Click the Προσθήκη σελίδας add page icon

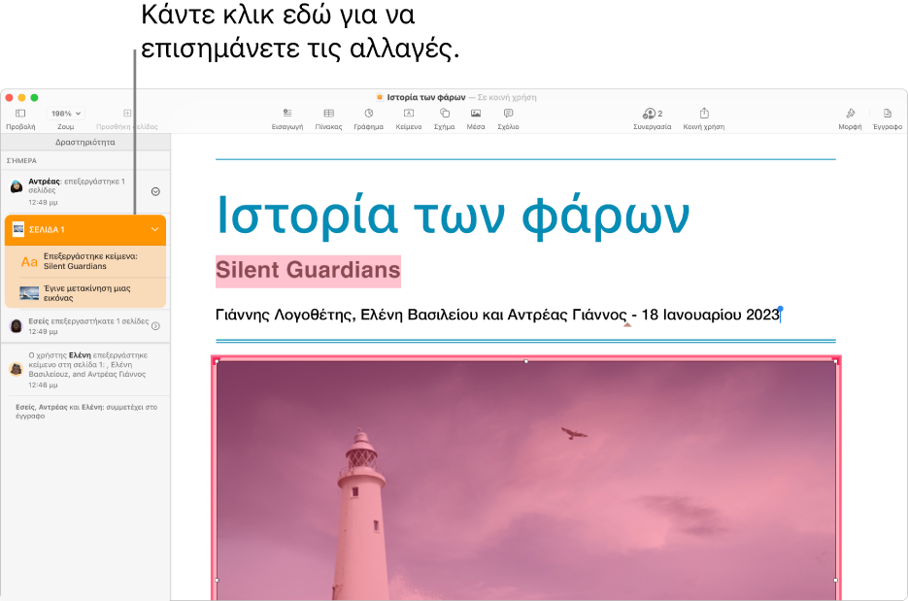[x=127, y=114]
